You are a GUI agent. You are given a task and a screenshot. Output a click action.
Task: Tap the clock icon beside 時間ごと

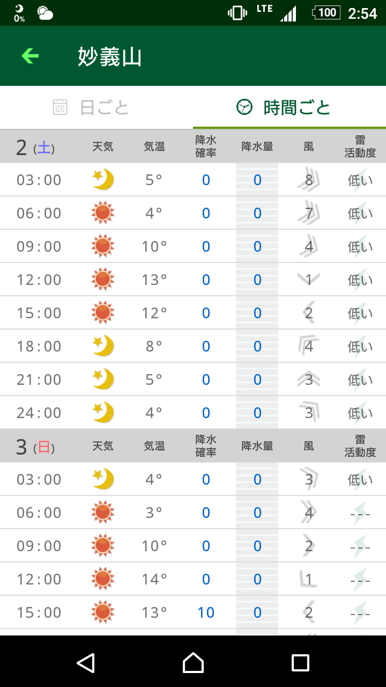coord(244,107)
